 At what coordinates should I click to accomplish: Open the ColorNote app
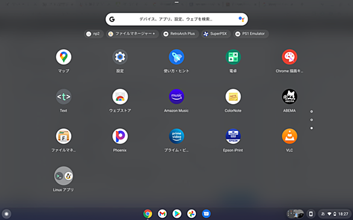pos(233,97)
